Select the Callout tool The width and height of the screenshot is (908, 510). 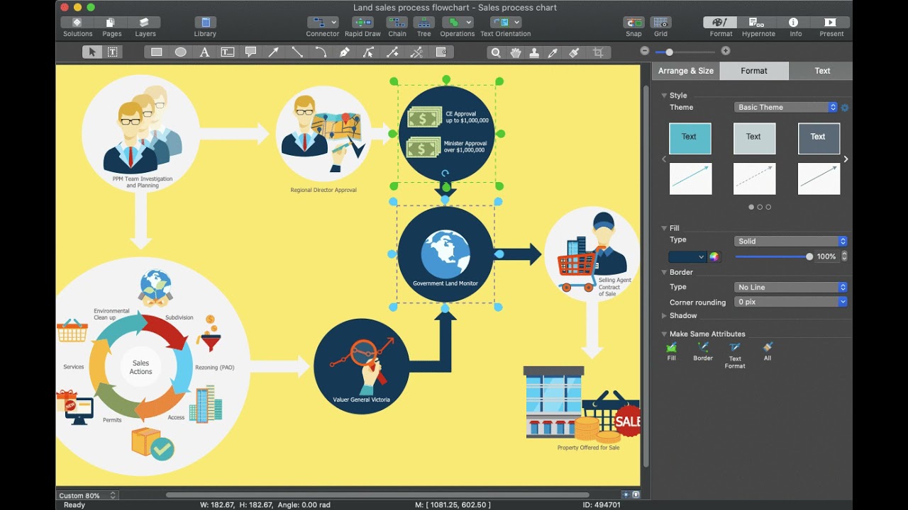250,52
